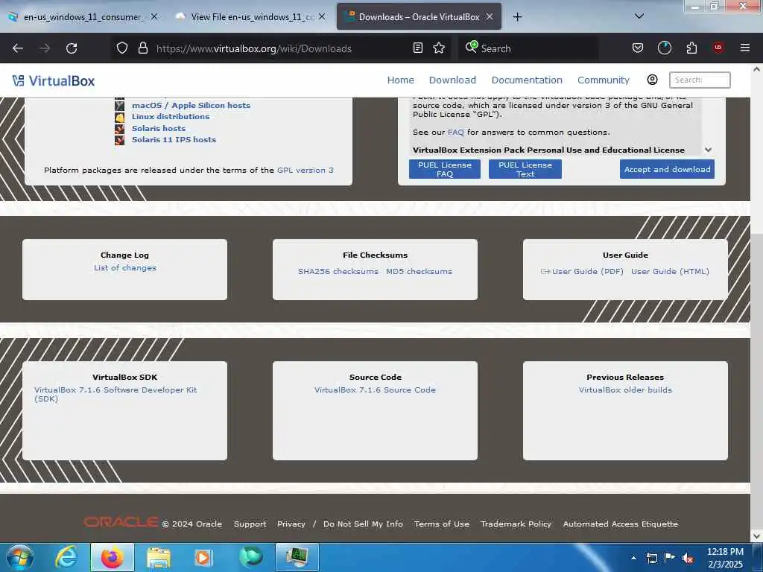This screenshot has width=763, height=572.
Task: List all tabs with the dropdown chevron
Action: 639,16
